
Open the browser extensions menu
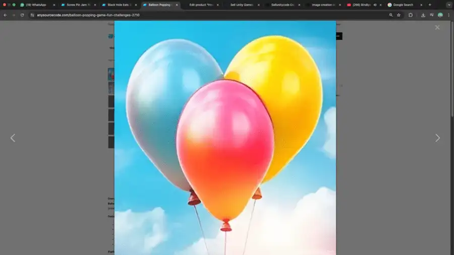411,15
